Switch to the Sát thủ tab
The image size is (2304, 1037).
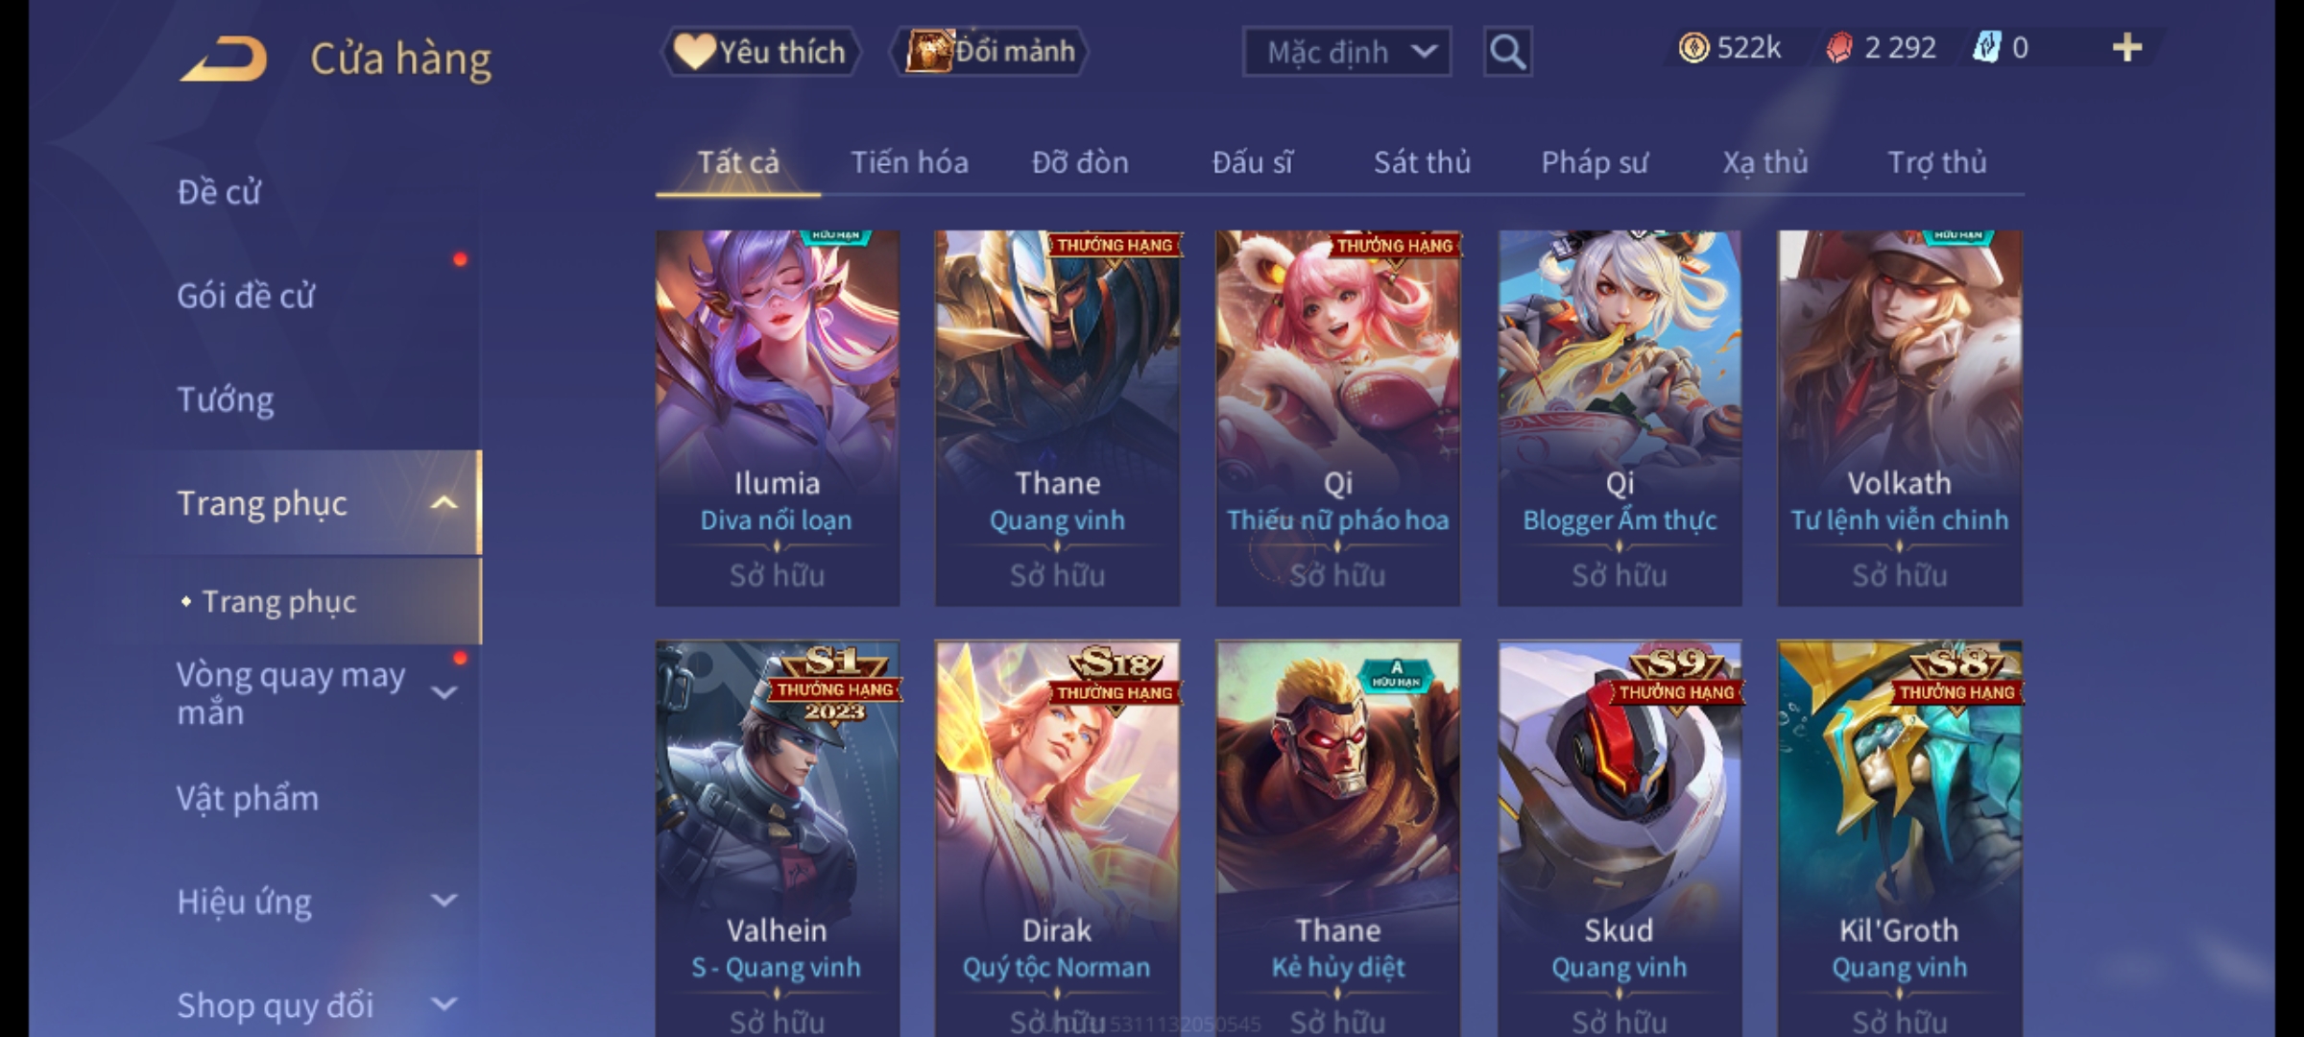tap(1422, 162)
